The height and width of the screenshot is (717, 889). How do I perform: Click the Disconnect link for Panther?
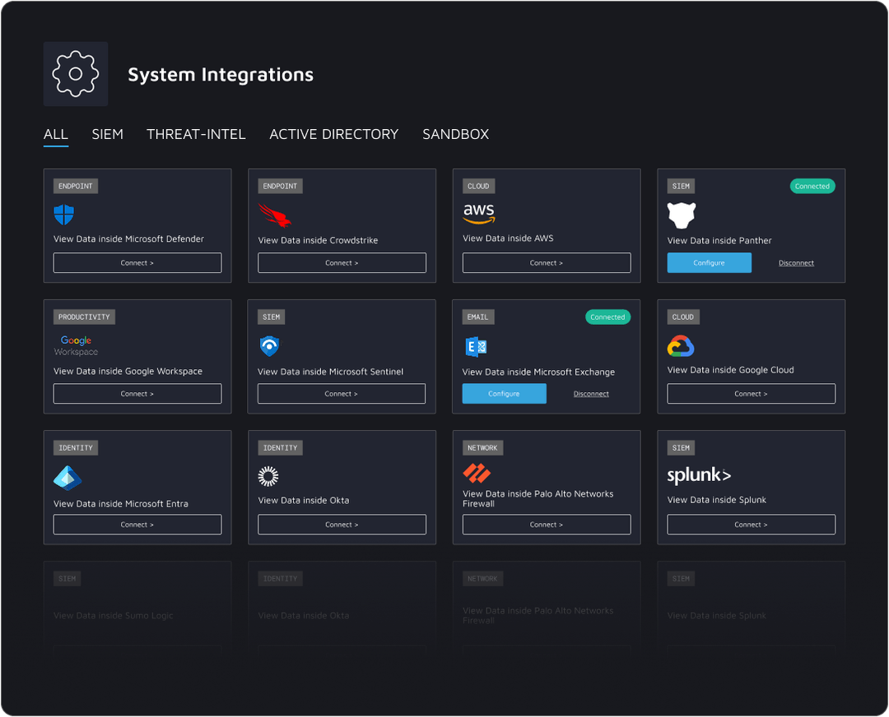click(795, 262)
